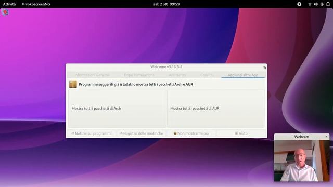Open the Attività overview
The image size is (333, 187).
9,4
